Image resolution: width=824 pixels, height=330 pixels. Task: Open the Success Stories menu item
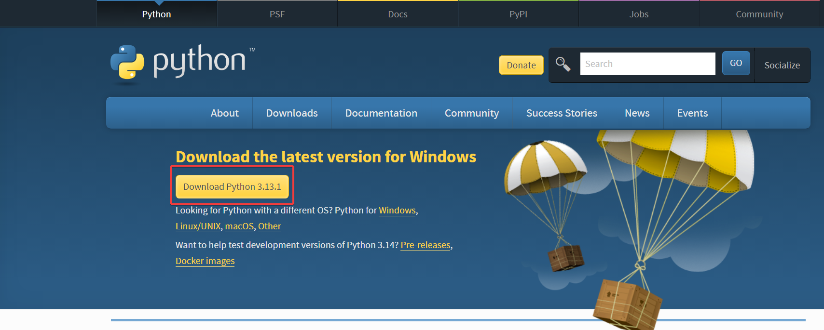click(562, 113)
